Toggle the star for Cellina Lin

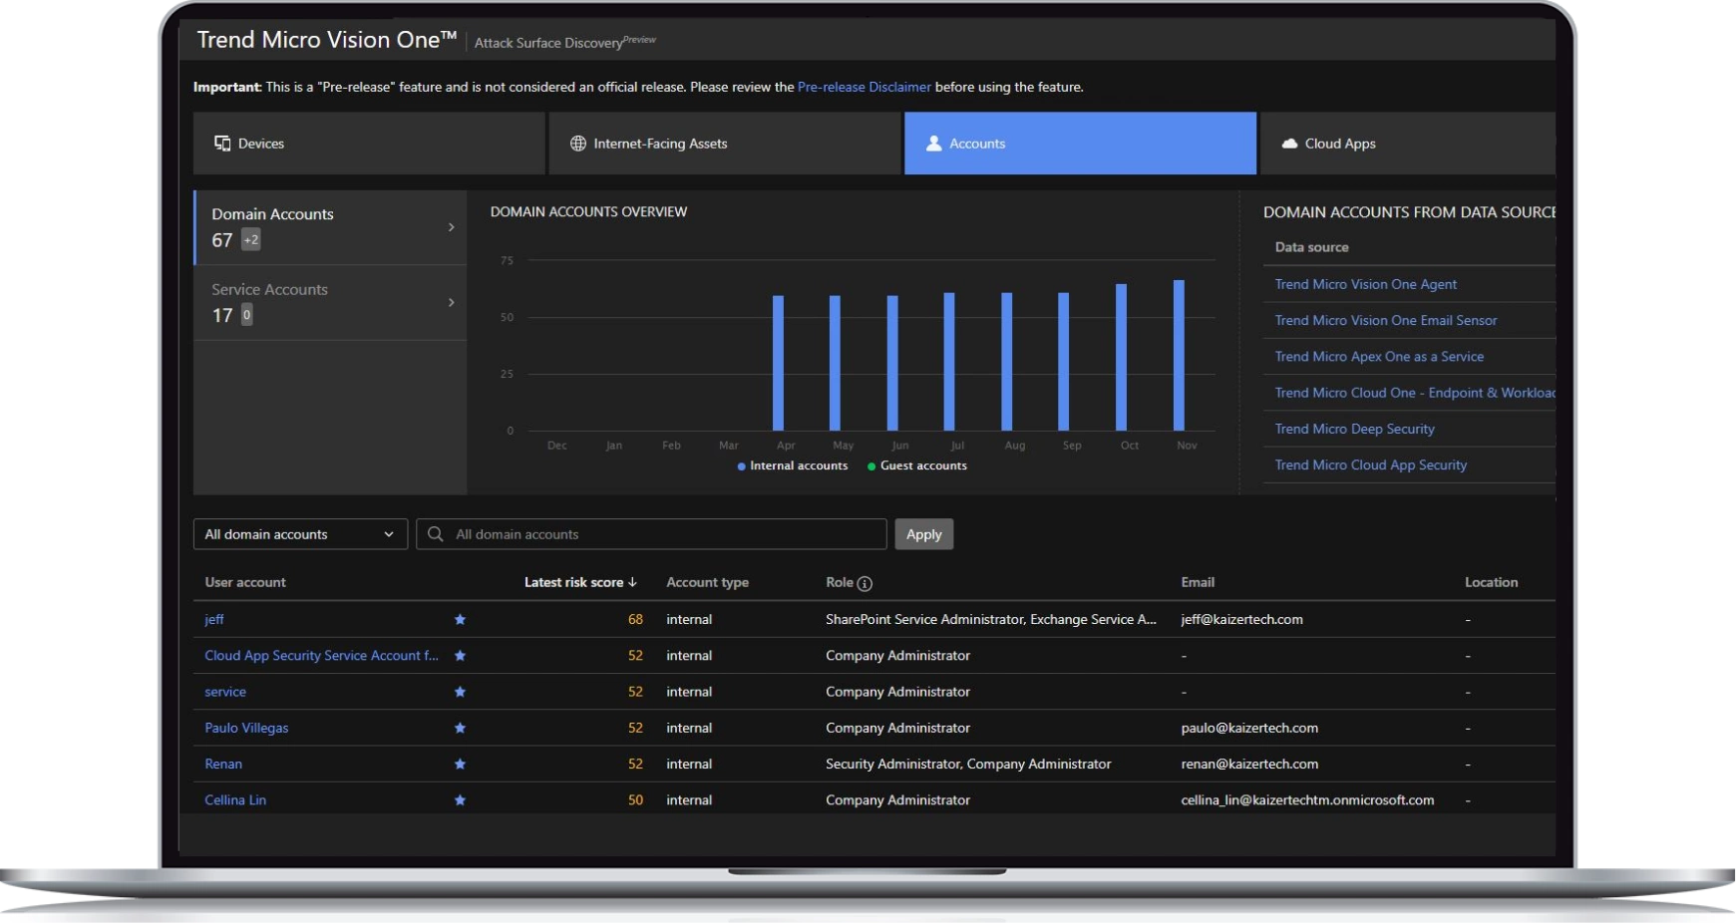pyautogui.click(x=460, y=800)
